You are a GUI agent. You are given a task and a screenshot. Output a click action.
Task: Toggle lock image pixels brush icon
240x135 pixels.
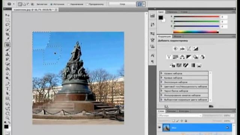point(177,121)
